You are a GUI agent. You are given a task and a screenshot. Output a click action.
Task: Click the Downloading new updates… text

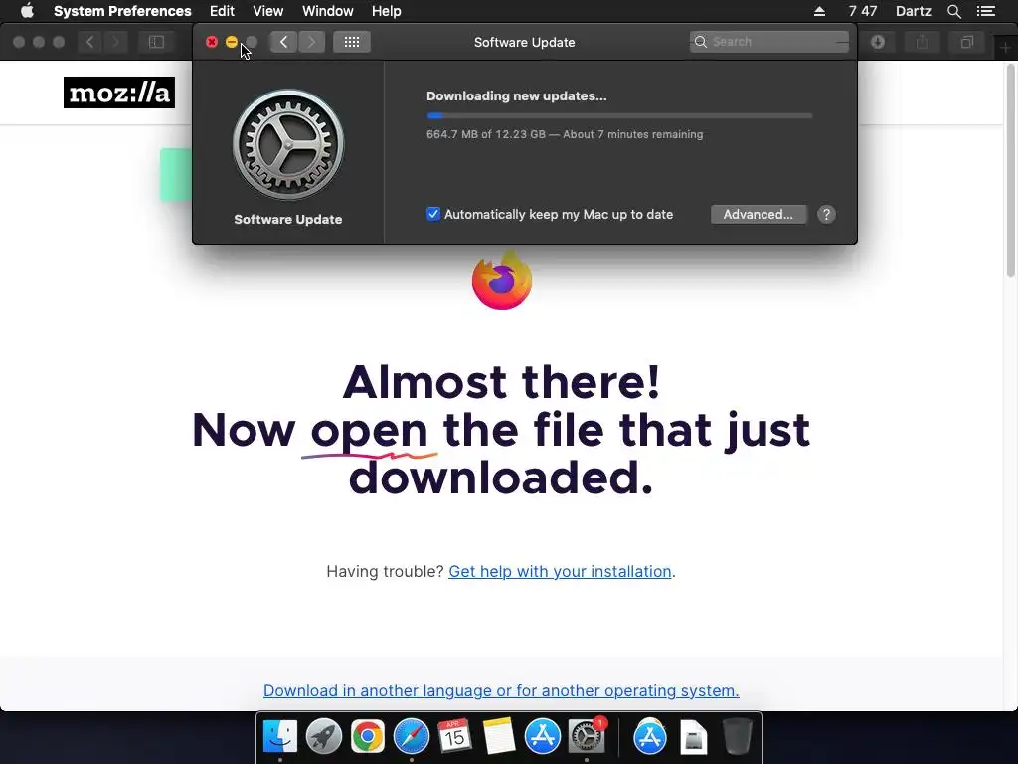click(517, 96)
